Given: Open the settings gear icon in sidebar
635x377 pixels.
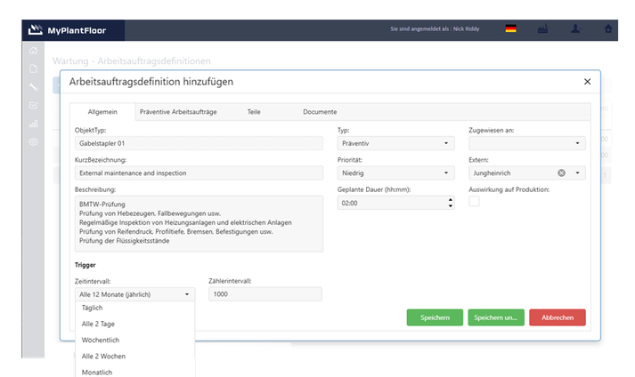Looking at the screenshot, I should click(33, 142).
